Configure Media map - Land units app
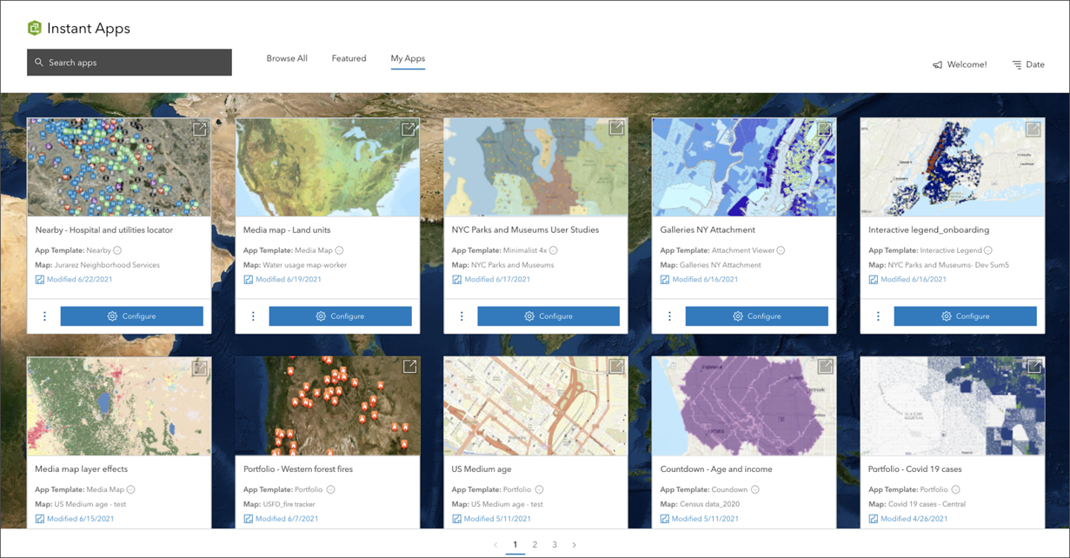Image resolution: width=1070 pixels, height=558 pixels. (340, 316)
